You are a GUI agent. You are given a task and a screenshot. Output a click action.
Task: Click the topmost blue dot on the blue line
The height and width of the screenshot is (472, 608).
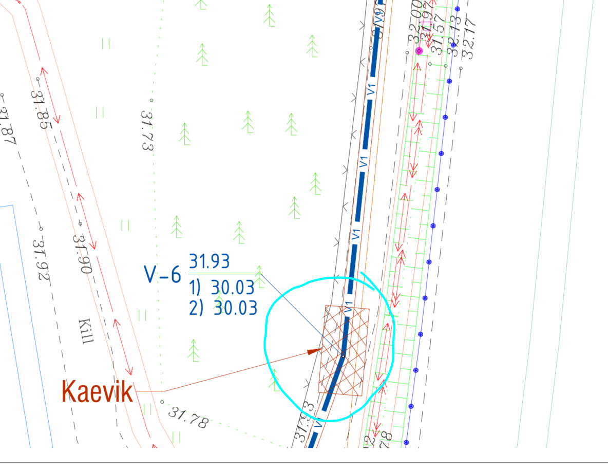pyautogui.click(x=457, y=9)
